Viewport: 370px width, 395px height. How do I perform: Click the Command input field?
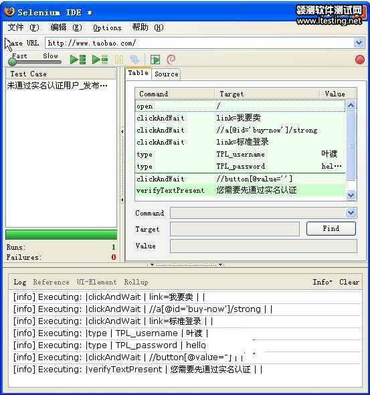[258, 213]
